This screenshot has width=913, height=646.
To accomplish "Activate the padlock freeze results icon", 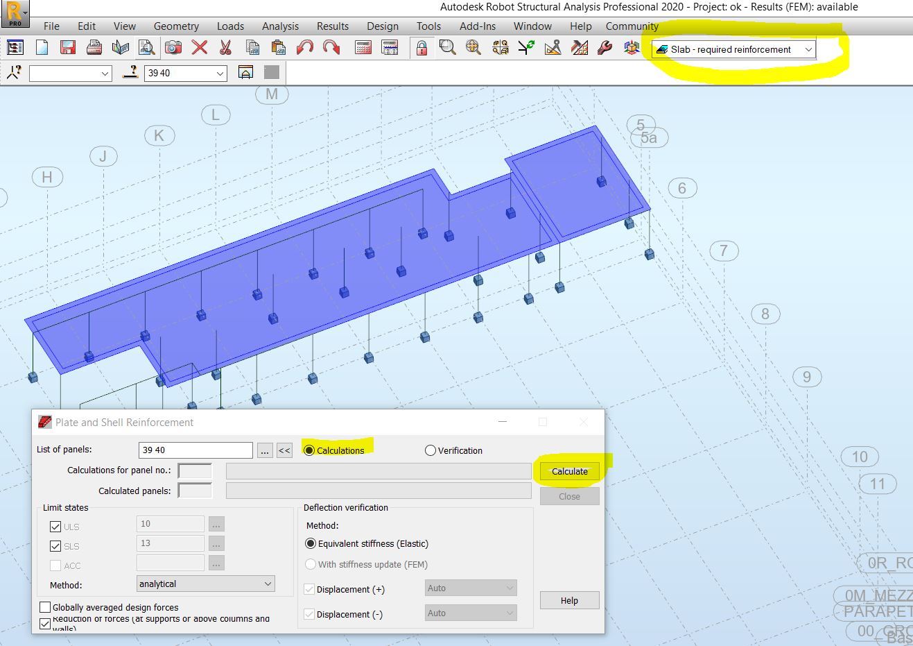I will click(x=421, y=47).
